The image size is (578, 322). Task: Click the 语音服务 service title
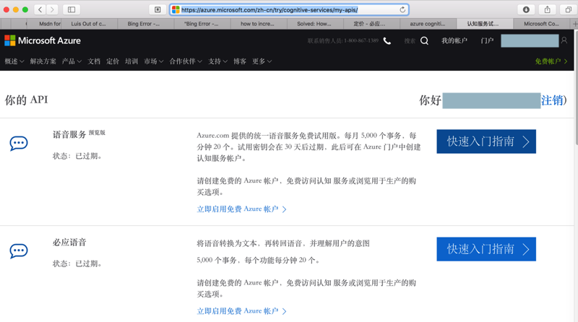(x=69, y=134)
